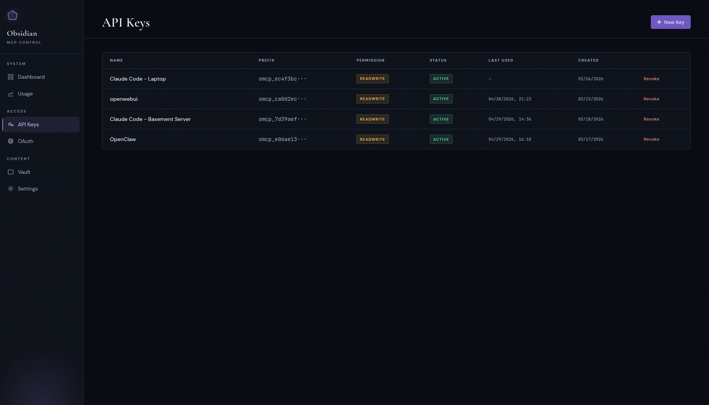Image resolution: width=709 pixels, height=405 pixels.
Task: Open the Dashboard page
Action: tap(41, 77)
